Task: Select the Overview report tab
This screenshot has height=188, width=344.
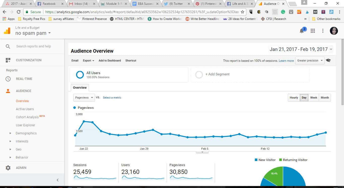Action: (80, 88)
